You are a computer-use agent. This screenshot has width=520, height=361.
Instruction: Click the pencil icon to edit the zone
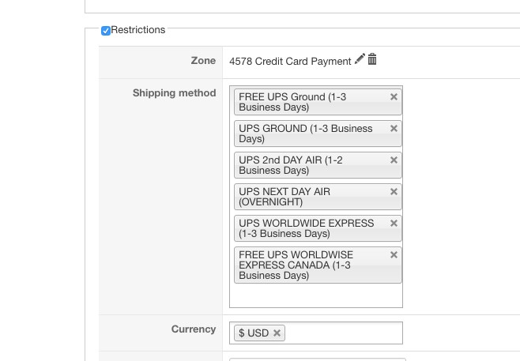tap(360, 59)
